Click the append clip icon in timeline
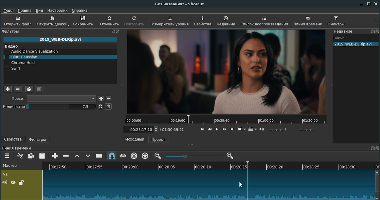 point(55,156)
